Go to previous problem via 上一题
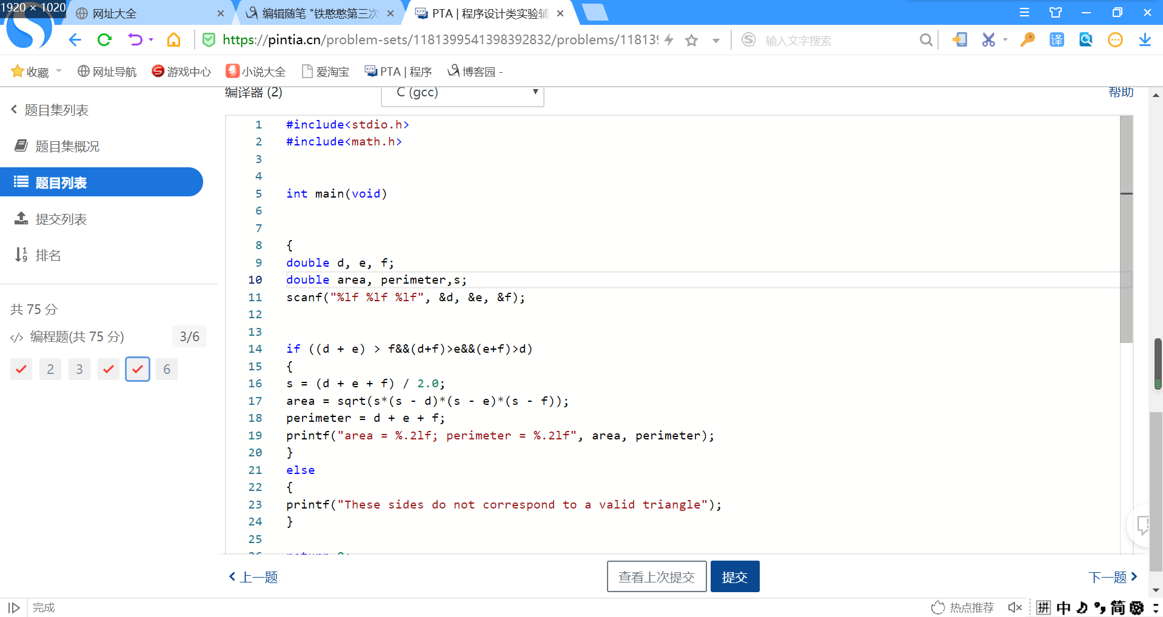1163x617 pixels. pyautogui.click(x=253, y=577)
